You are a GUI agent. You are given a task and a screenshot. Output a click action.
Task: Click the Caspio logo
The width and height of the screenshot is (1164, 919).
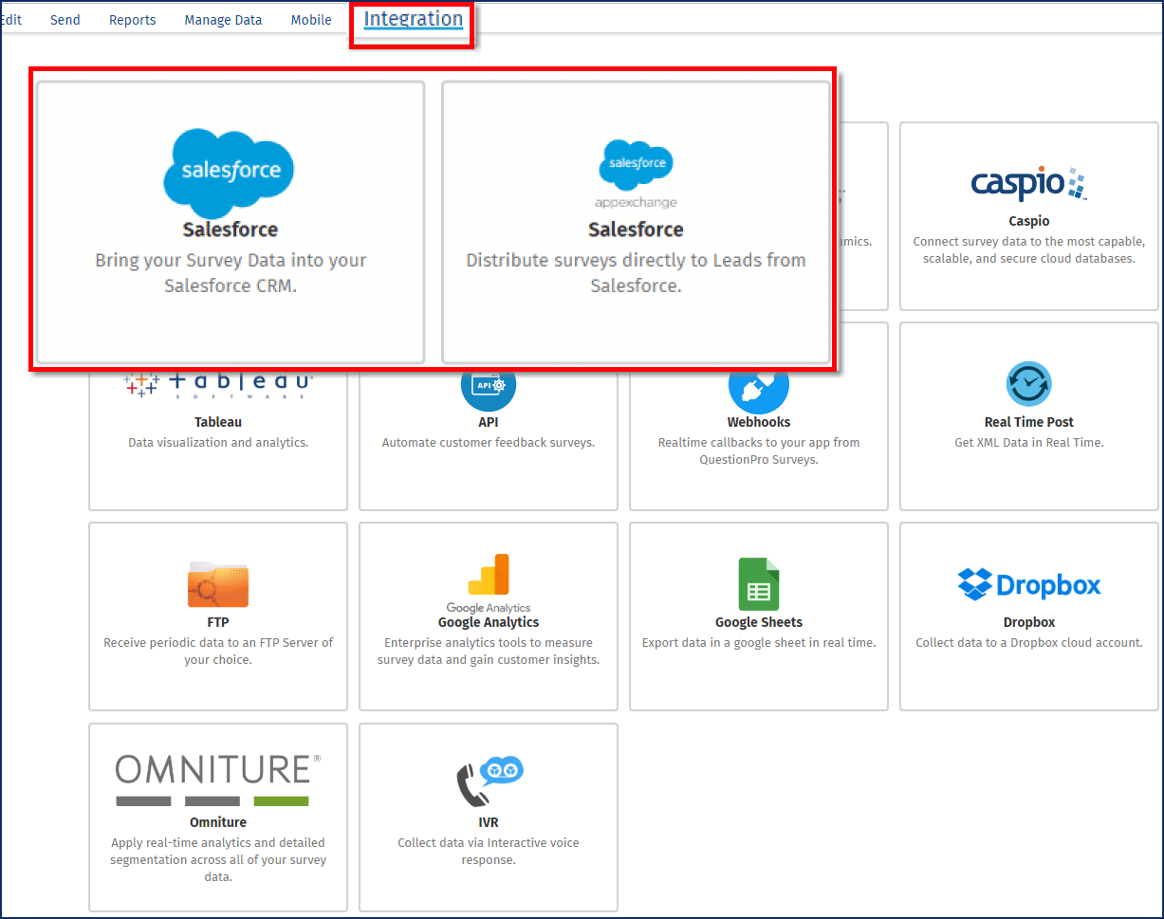pos(1028,183)
